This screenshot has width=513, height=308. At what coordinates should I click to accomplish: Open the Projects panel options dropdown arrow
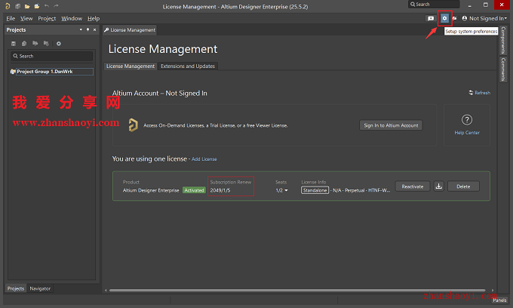point(81,29)
